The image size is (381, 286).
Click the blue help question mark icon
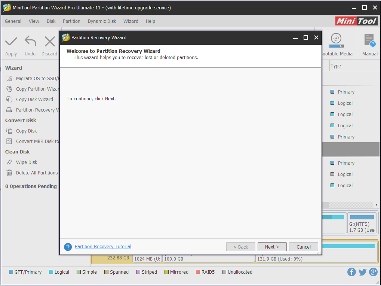68,247
